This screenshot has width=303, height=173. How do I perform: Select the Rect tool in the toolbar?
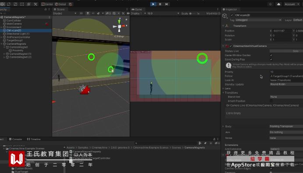[x=22, y=4]
